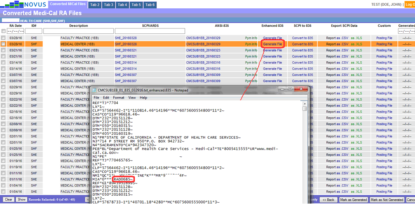
Task: Click Pym Info in the 03/14/16 SHE row
Action: pos(251,63)
